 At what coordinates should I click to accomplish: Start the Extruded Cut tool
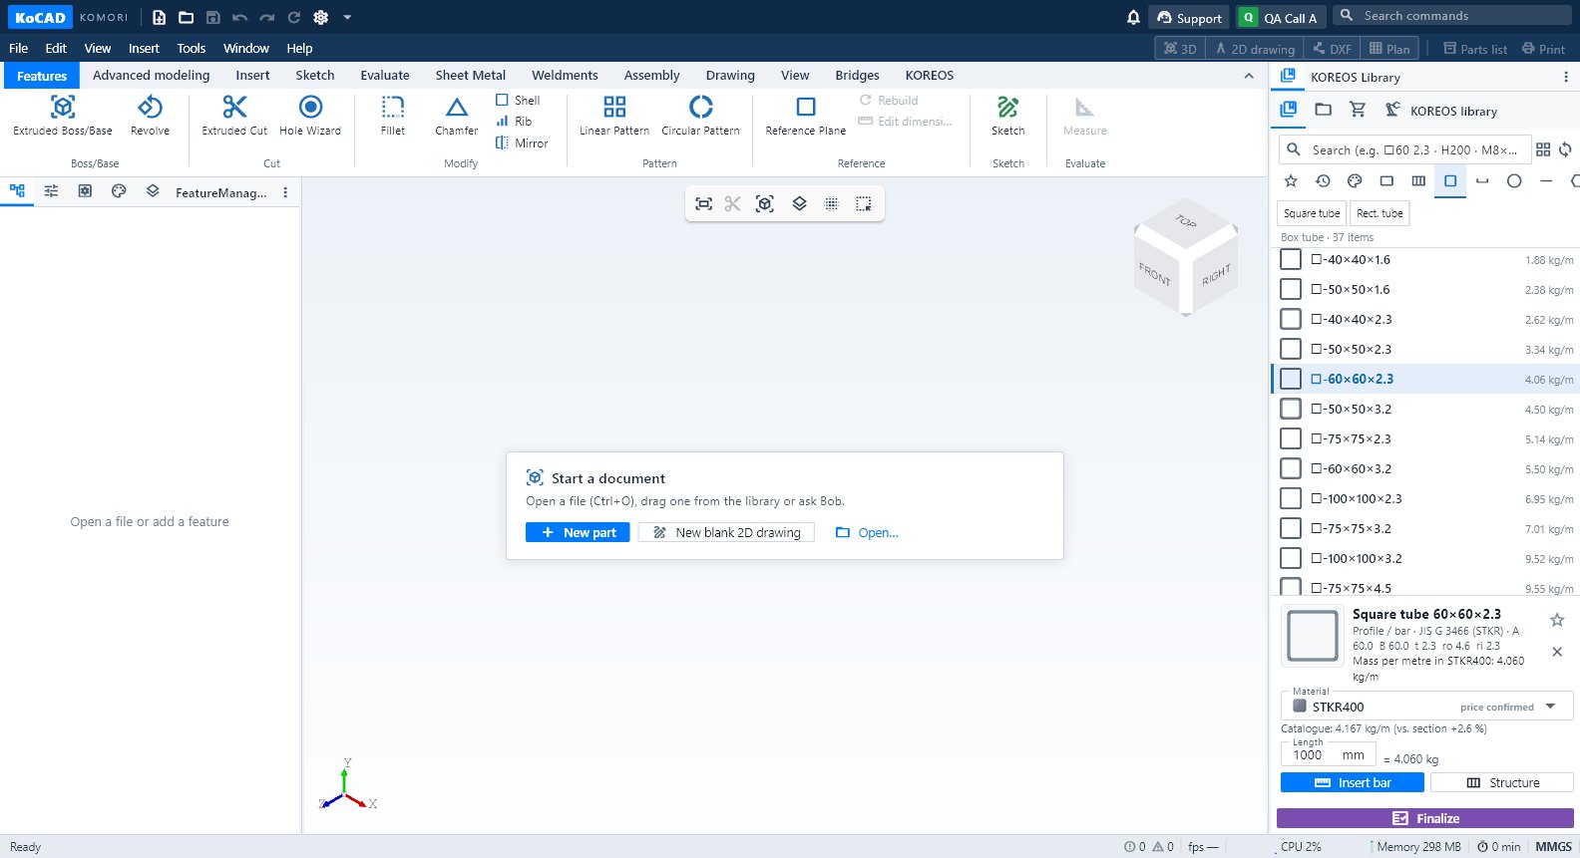click(x=234, y=116)
